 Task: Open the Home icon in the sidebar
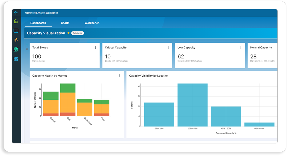[16, 21]
